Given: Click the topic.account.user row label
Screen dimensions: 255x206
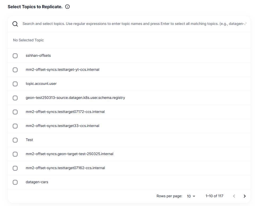Looking at the screenshot, I should (x=41, y=84).
